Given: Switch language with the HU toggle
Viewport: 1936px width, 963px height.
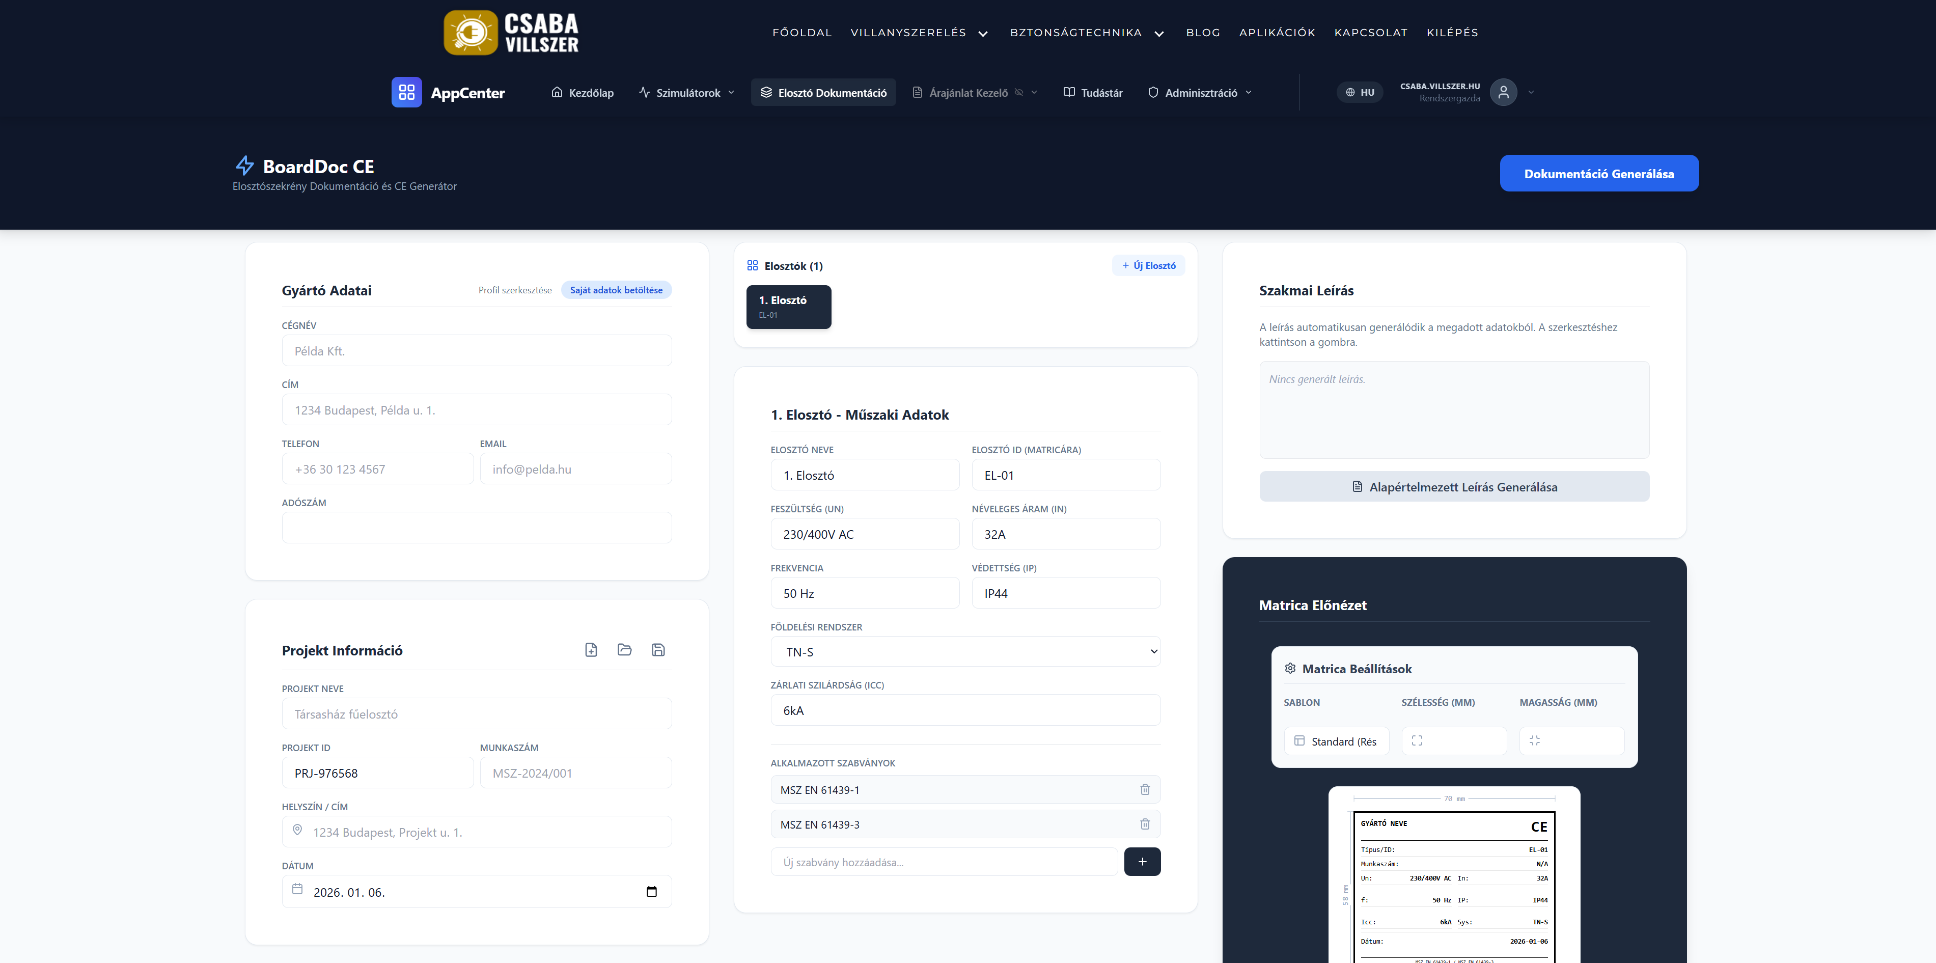Looking at the screenshot, I should pos(1360,93).
